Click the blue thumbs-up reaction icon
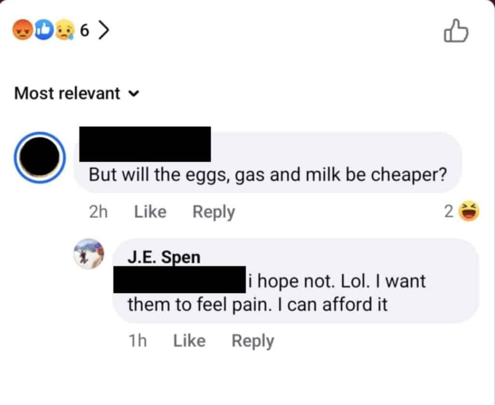Image resolution: width=495 pixels, height=405 pixels. click(x=44, y=30)
